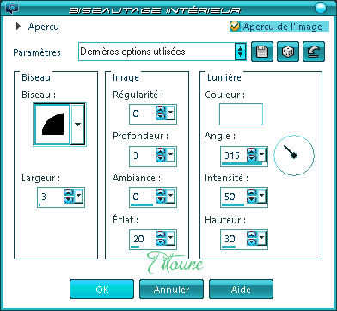Decrease the Angle value

click(x=251, y=159)
